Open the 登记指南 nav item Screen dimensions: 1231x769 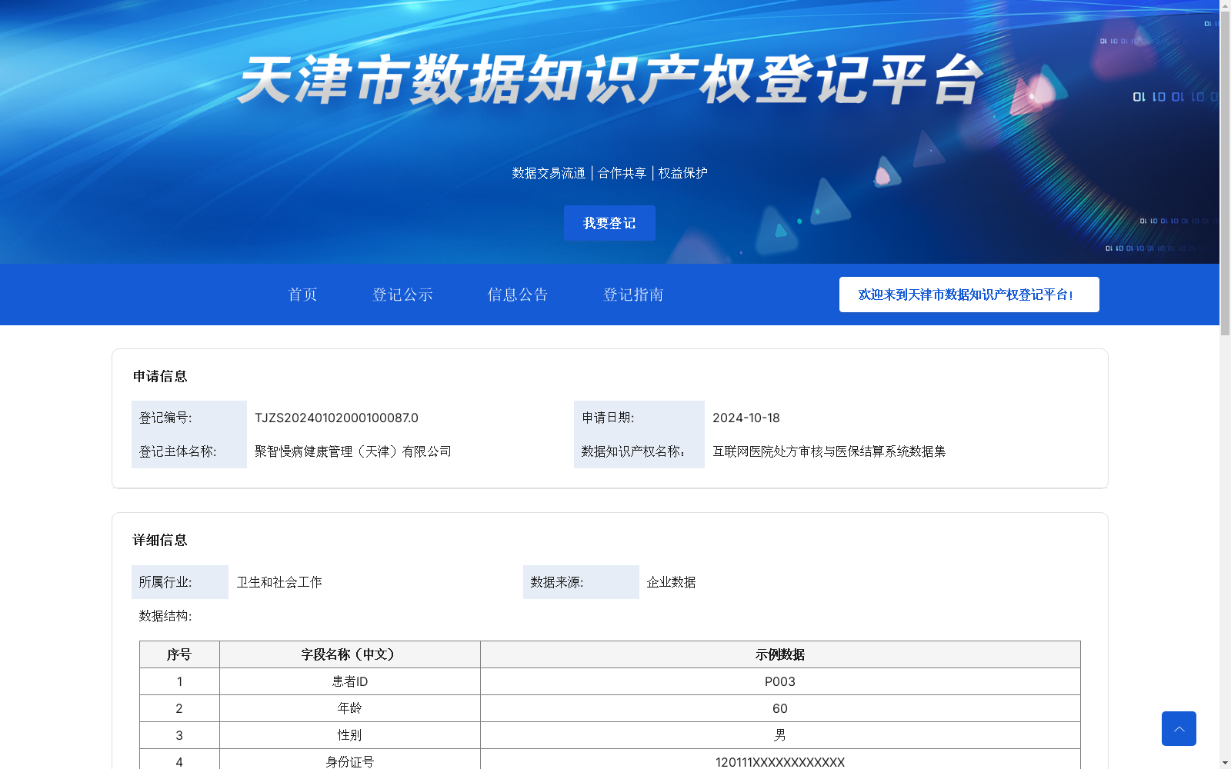633,295
